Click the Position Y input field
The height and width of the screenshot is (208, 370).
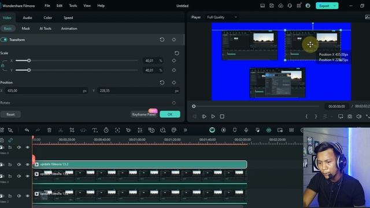tap(139, 91)
